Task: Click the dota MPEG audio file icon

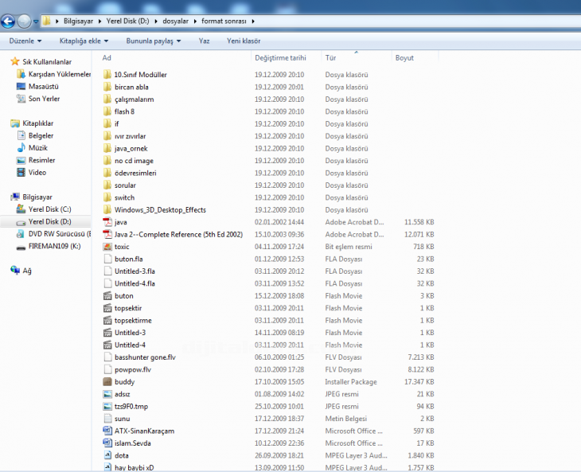Action: 107,455
